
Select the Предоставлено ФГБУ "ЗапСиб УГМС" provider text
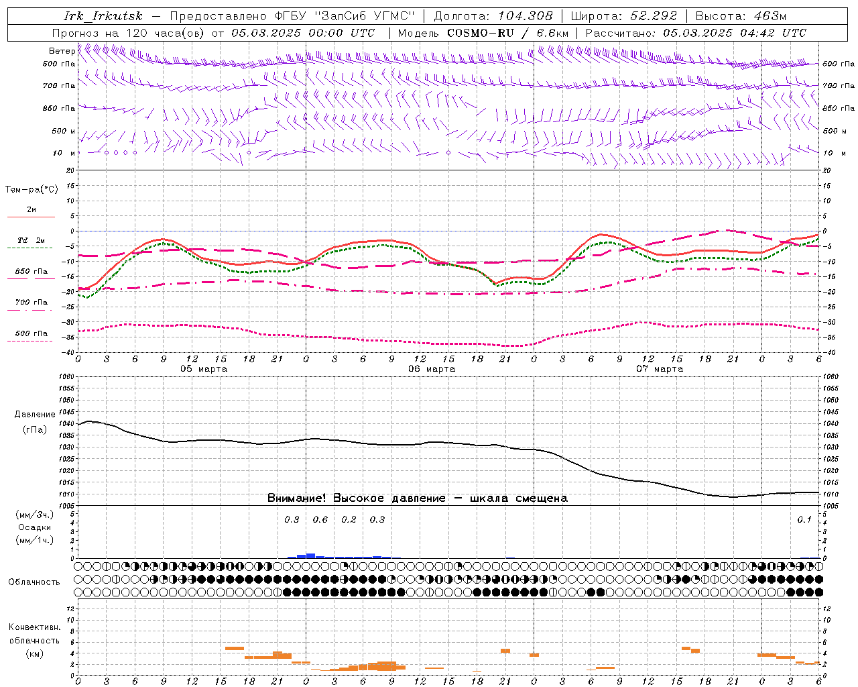tap(293, 16)
